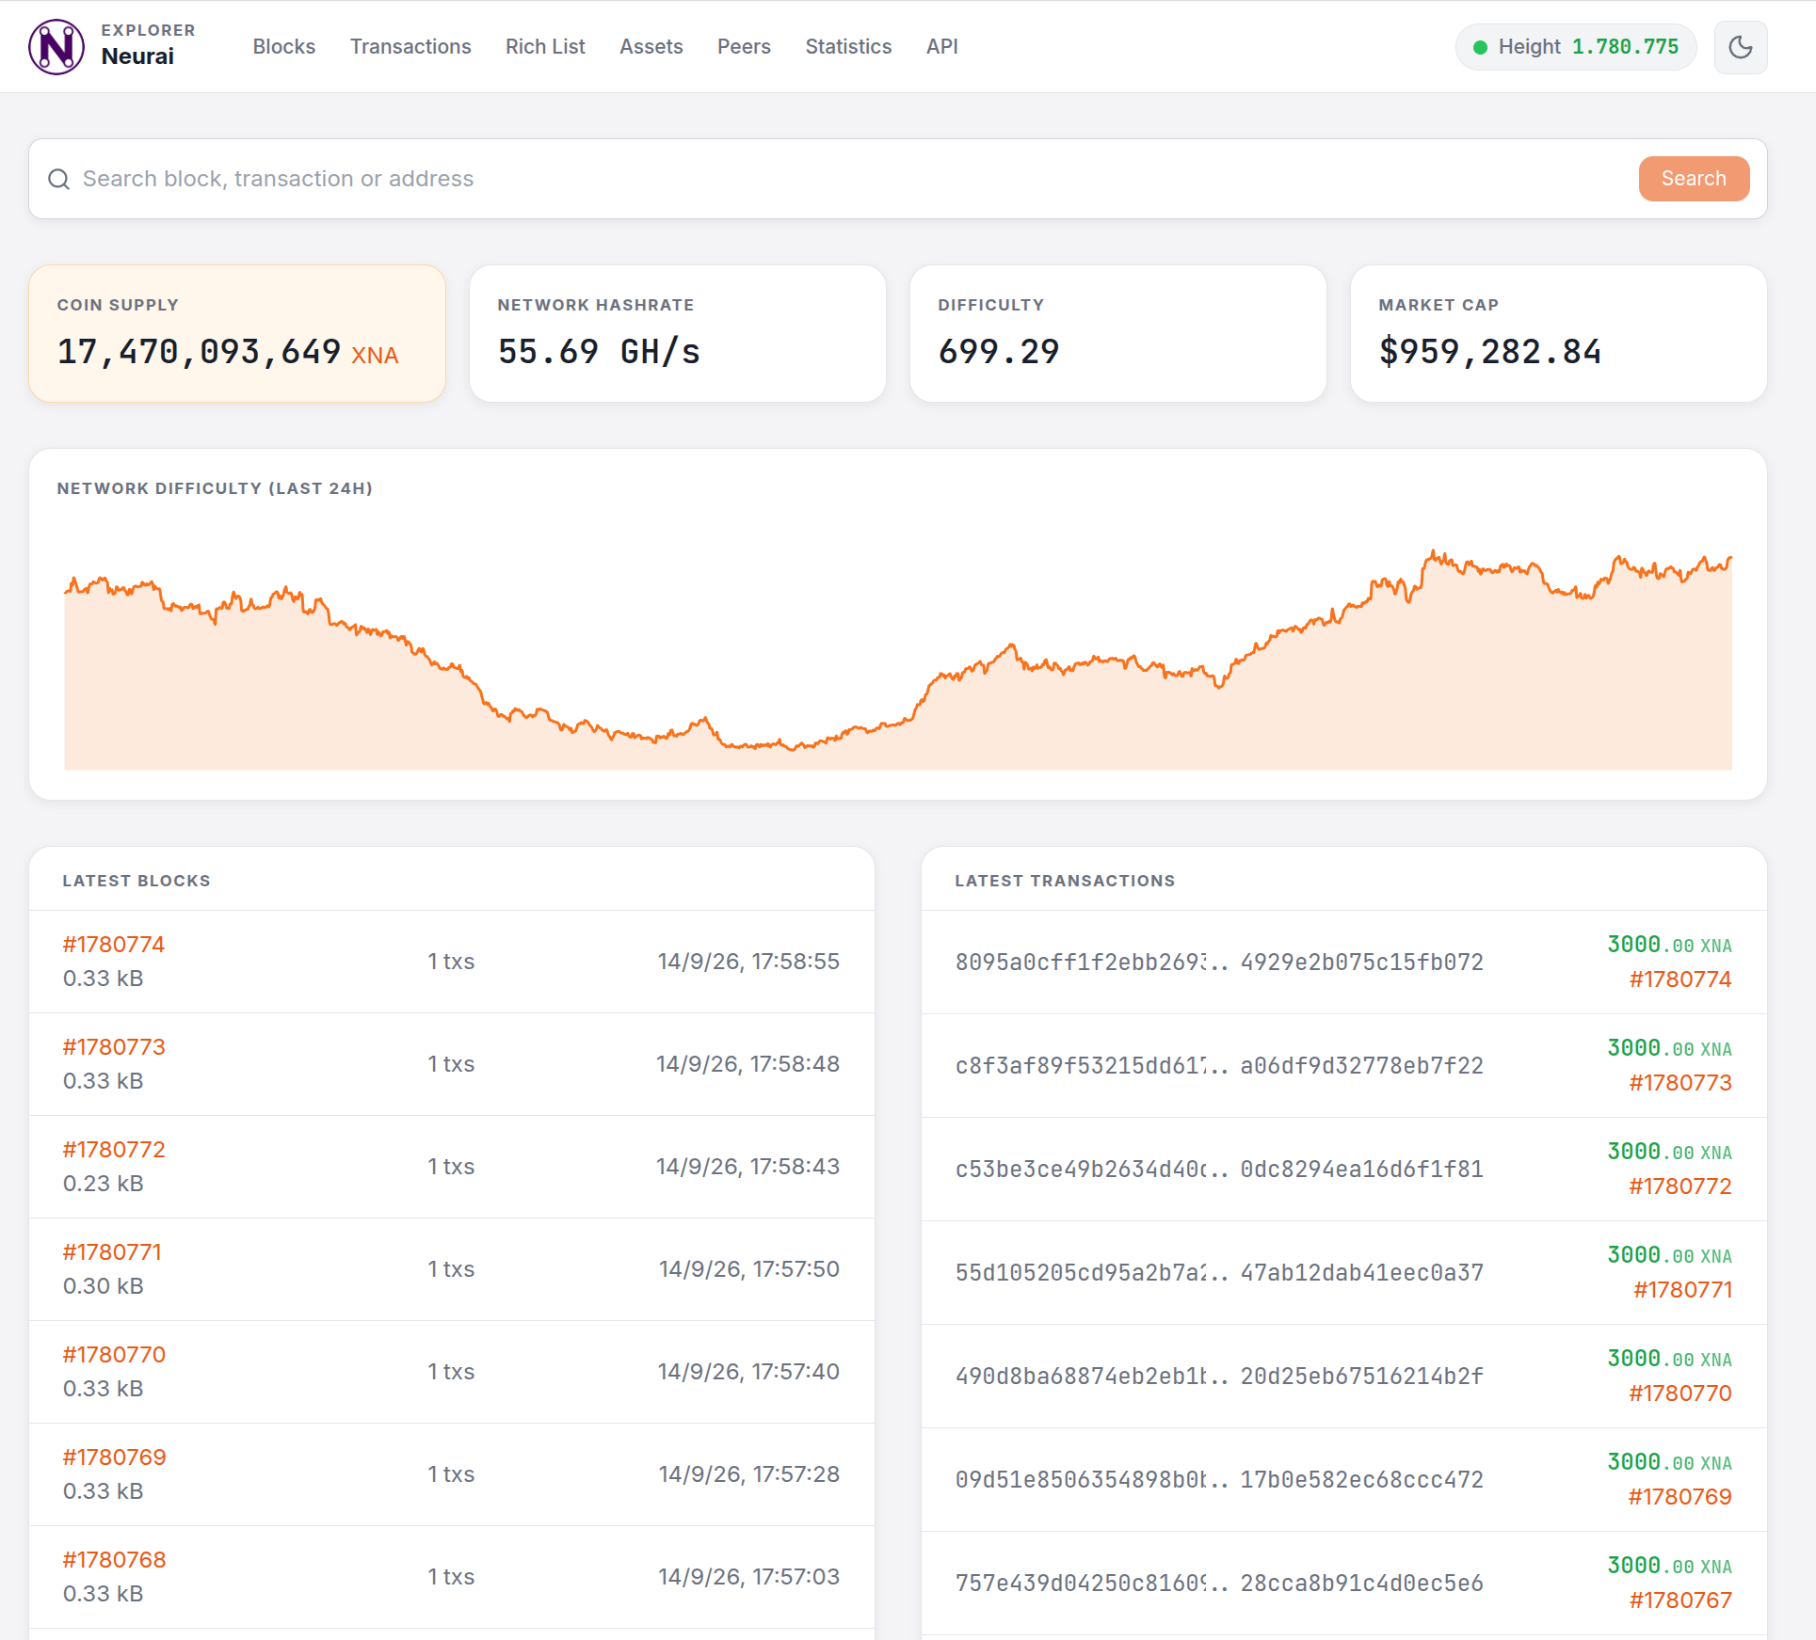The height and width of the screenshot is (1640, 1816).
Task: Open block #1780773 in Latest Blocks
Action: pos(114,1046)
